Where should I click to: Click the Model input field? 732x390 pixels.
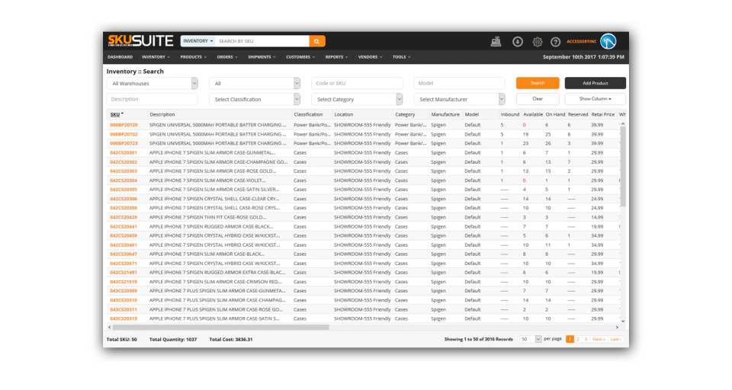(x=459, y=83)
